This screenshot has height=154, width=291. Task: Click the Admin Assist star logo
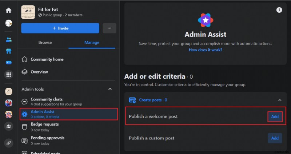[206, 20]
